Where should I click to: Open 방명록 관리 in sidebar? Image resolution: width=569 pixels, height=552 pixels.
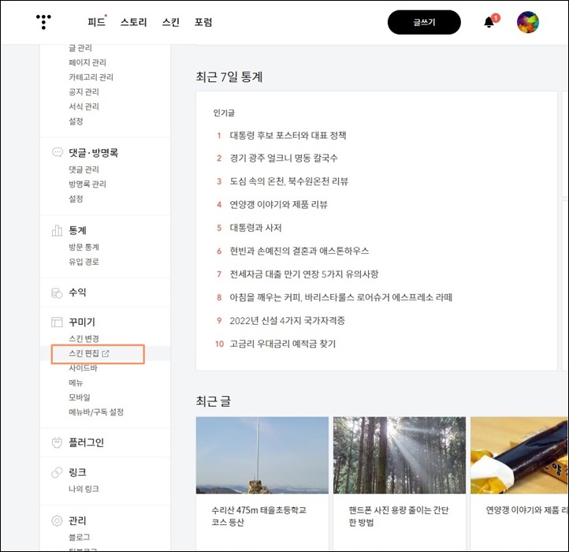pyautogui.click(x=87, y=184)
